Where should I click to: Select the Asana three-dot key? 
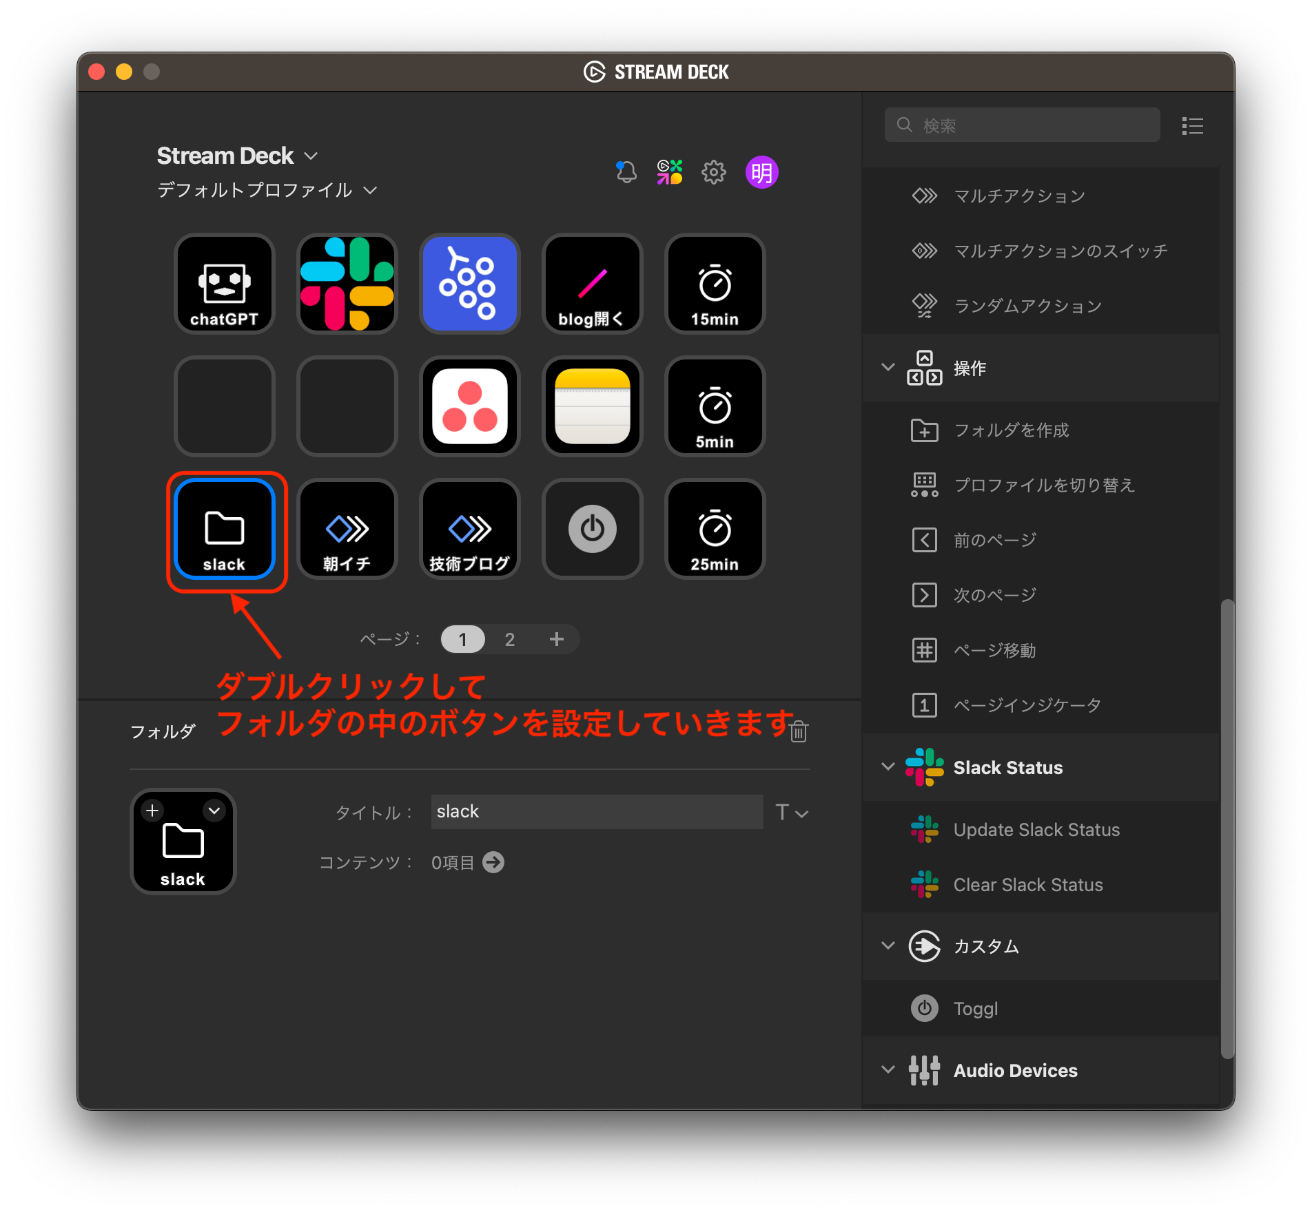(x=470, y=406)
